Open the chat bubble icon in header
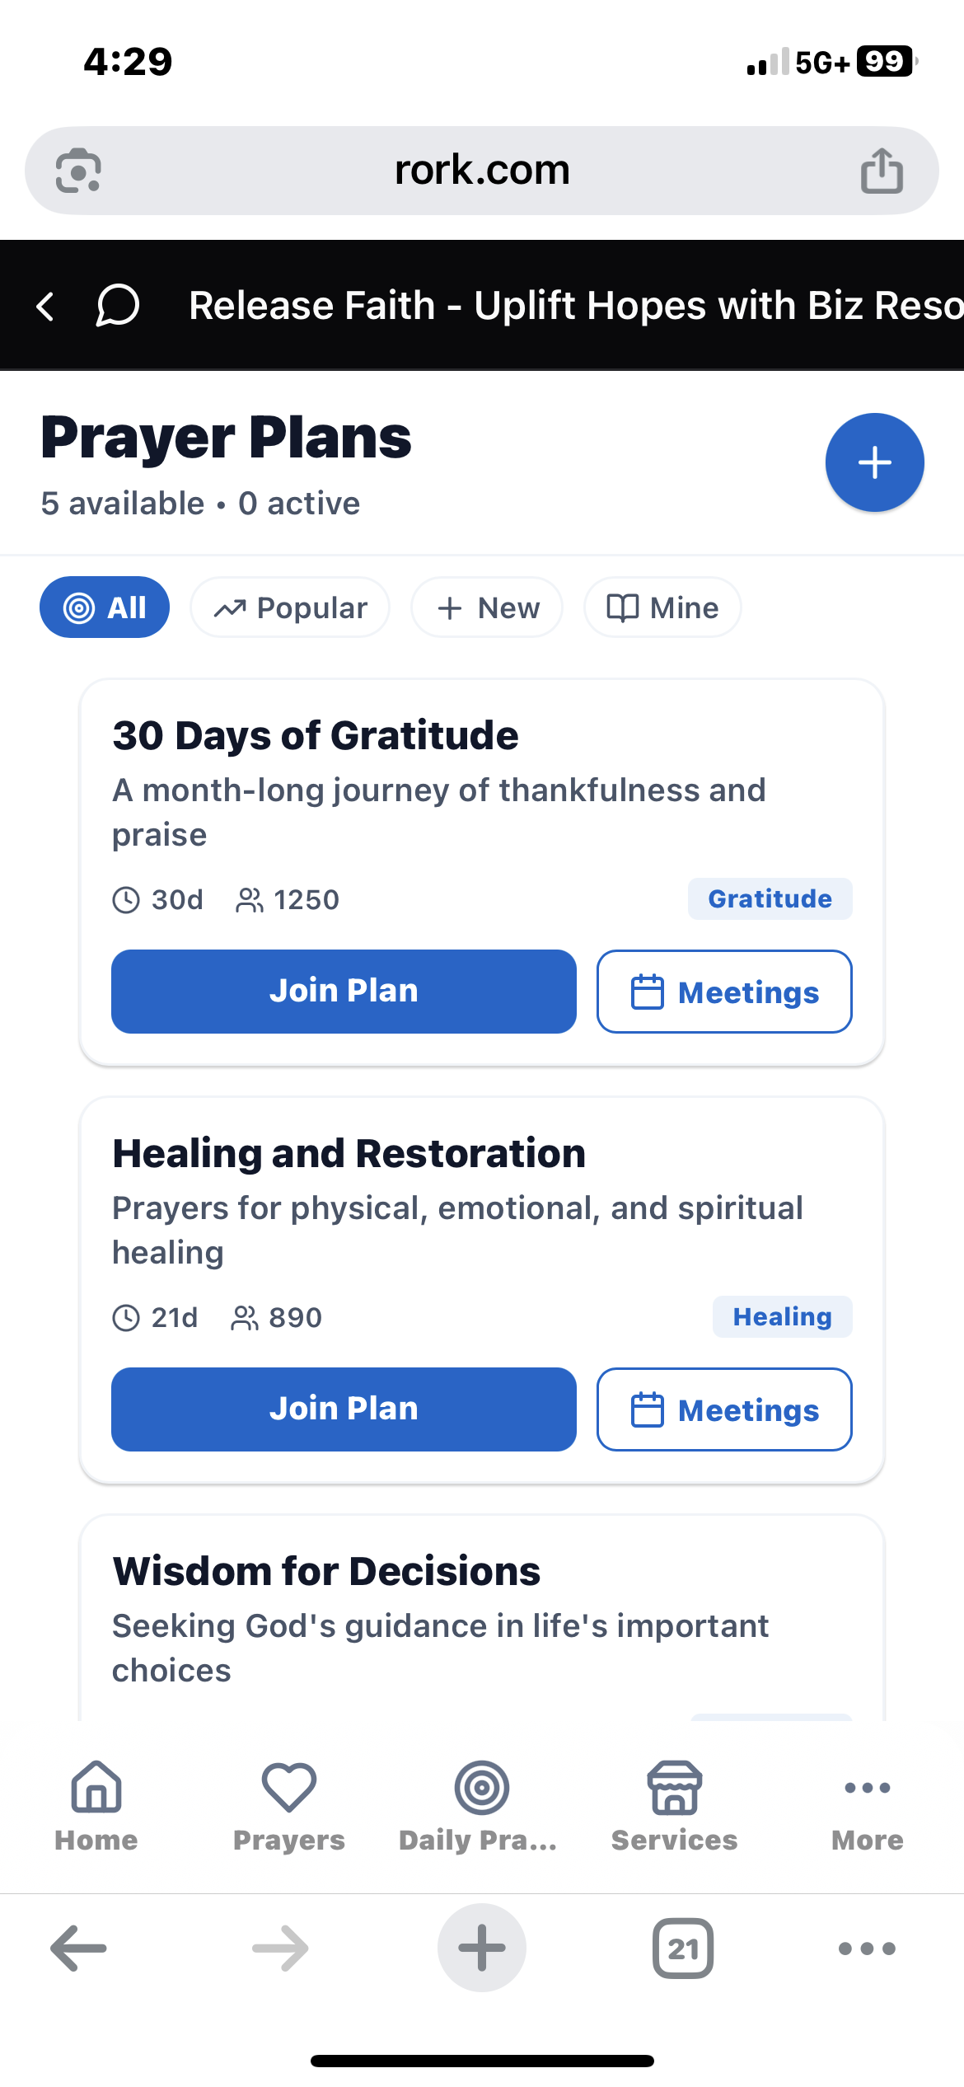The width and height of the screenshot is (964, 2087). click(118, 306)
